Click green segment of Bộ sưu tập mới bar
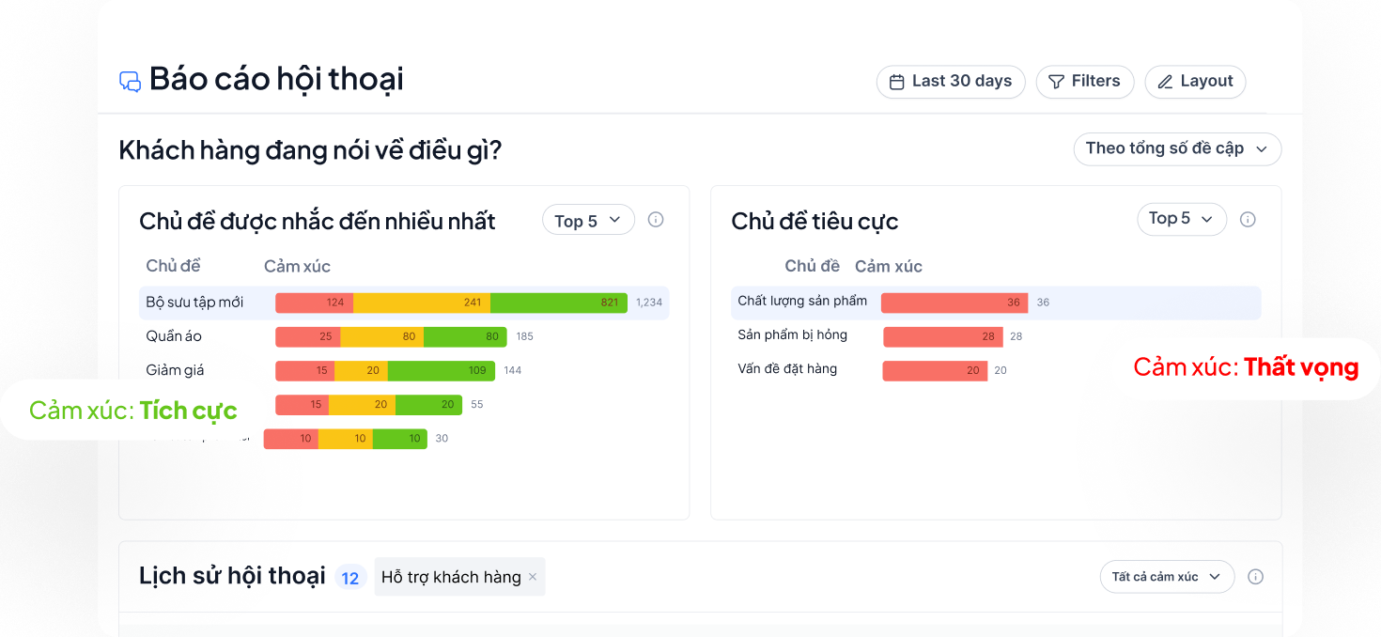 [558, 303]
